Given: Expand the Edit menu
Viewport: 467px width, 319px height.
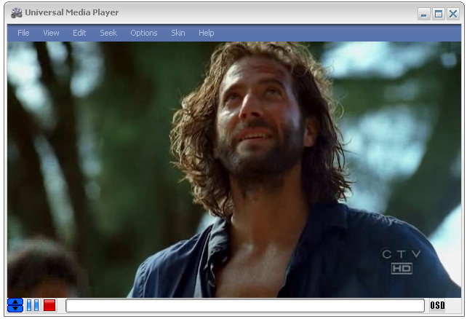Looking at the screenshot, I should (79, 33).
